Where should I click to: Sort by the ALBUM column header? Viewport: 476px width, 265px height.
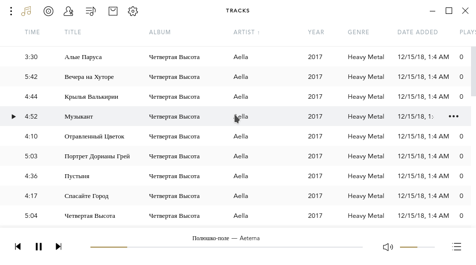pos(159,32)
